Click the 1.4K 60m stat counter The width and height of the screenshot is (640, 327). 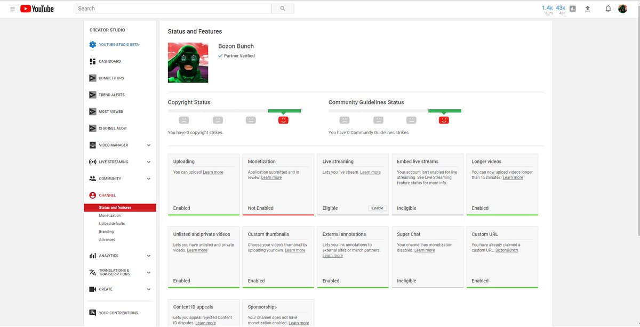pyautogui.click(x=548, y=10)
